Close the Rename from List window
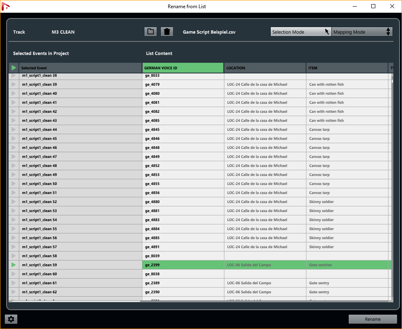 [x=392, y=6]
